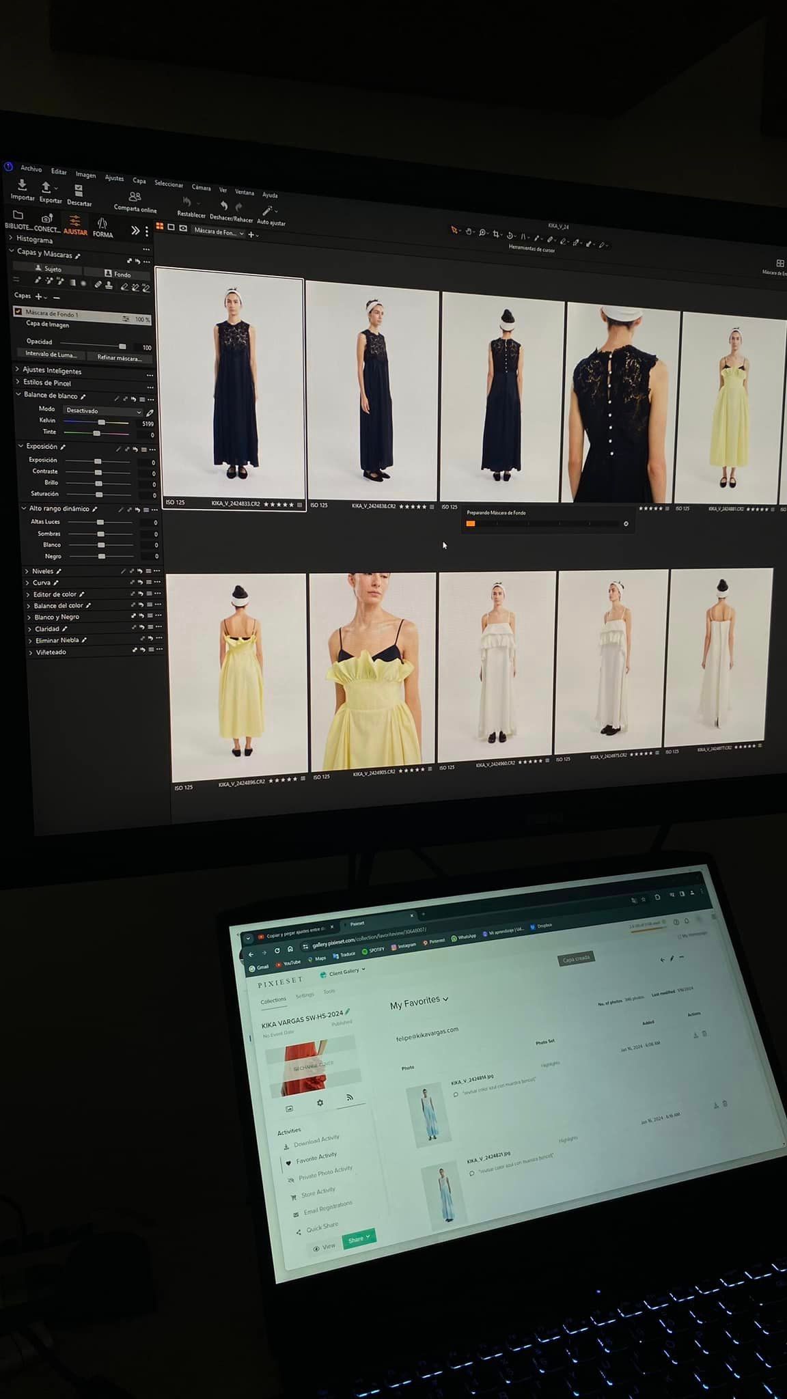Open the My Favorites dropdown on Pixieset
Screen dimensions: 787x1399
(419, 1002)
